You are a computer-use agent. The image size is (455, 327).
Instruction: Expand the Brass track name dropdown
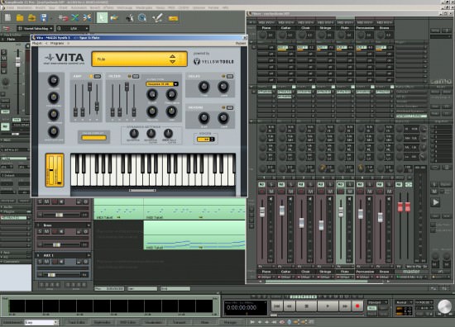(89, 225)
